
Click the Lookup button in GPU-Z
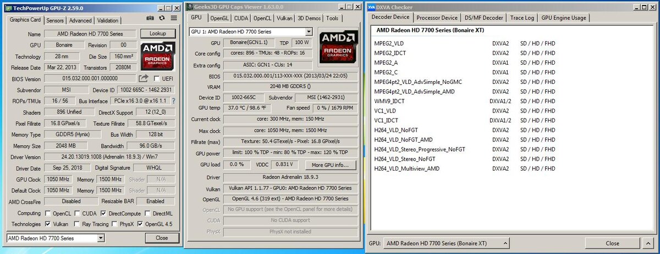158,34
